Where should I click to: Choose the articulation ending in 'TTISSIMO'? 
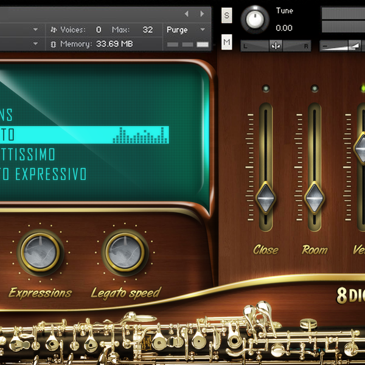[36, 155]
